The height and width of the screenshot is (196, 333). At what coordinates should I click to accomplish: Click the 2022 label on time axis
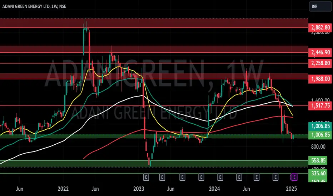[63, 189]
